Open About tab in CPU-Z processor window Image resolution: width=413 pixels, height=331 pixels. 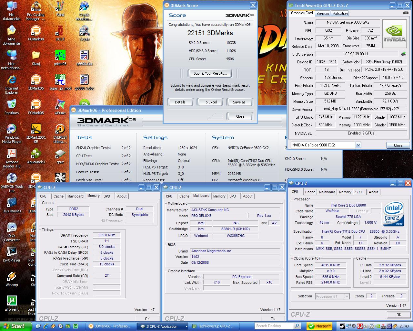(x=374, y=192)
